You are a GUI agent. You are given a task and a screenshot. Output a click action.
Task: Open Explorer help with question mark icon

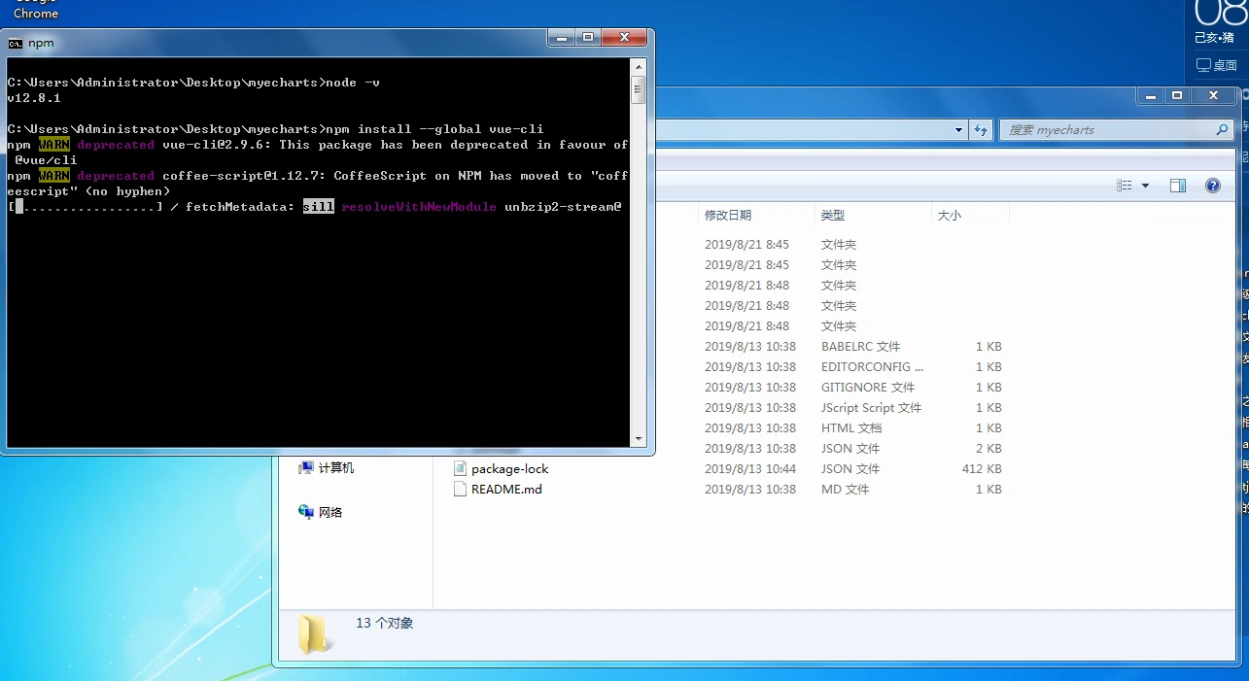tap(1212, 186)
